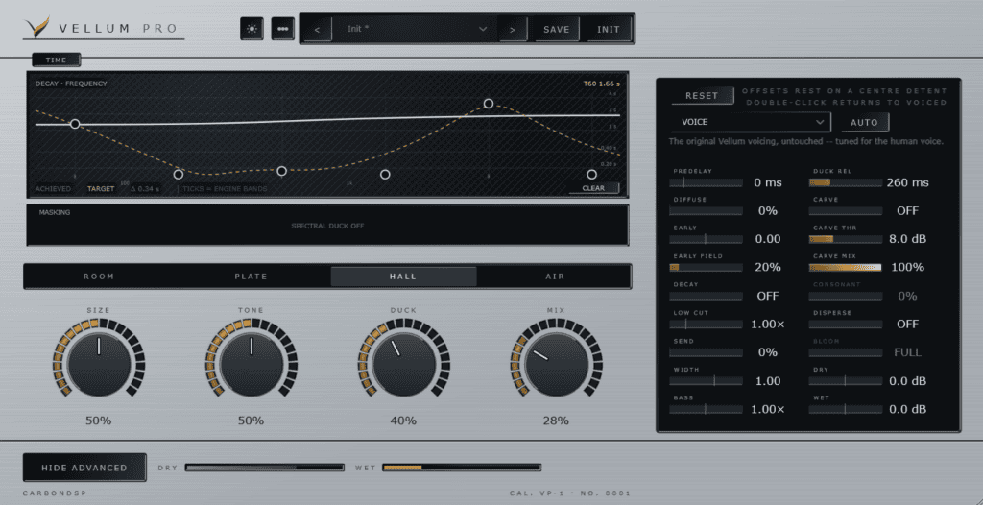Screen dimensions: 983x505
Task: Click the Vellum Pro feather logo
Action: click(x=37, y=28)
